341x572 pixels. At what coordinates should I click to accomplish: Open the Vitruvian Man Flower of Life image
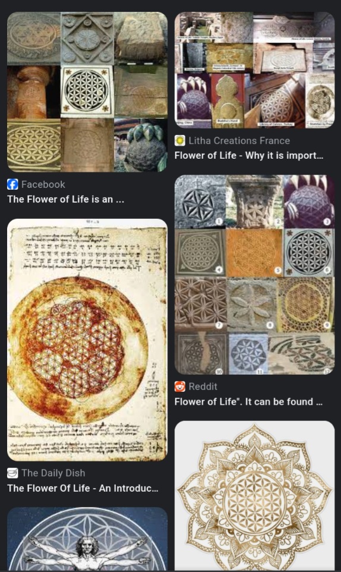pos(87,539)
